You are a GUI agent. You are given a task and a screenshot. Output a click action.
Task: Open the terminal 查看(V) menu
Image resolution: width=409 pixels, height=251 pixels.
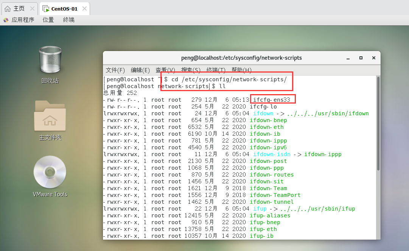pyautogui.click(x=165, y=70)
